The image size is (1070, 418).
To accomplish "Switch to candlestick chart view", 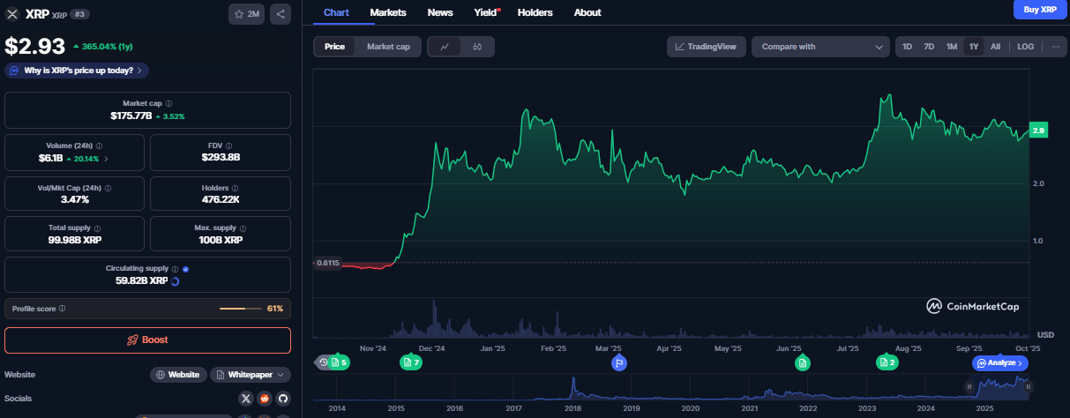I will [477, 47].
